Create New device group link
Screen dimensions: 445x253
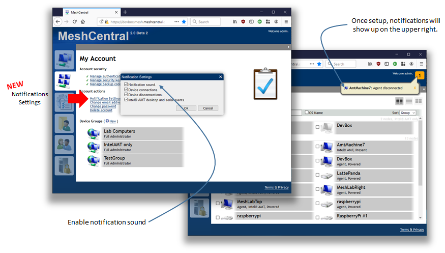click(113, 121)
